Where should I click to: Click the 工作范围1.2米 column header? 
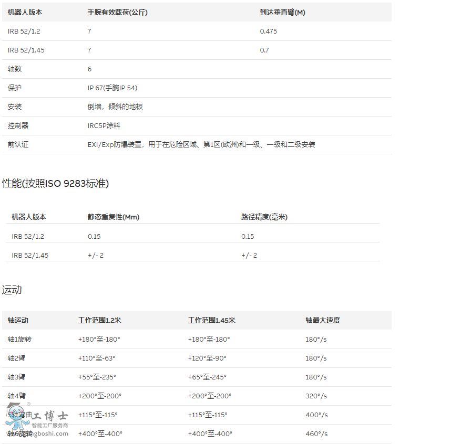99,320
